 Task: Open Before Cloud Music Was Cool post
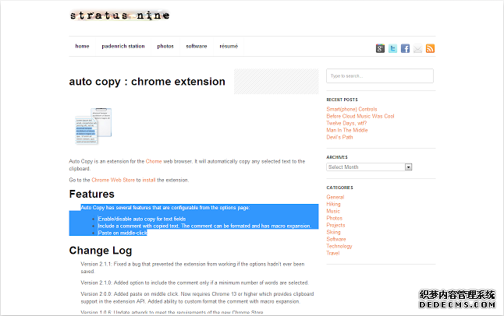(x=360, y=116)
